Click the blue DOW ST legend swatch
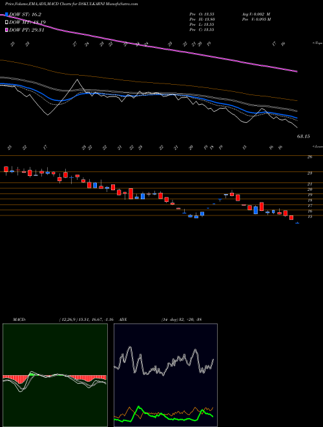 pos(6,14)
